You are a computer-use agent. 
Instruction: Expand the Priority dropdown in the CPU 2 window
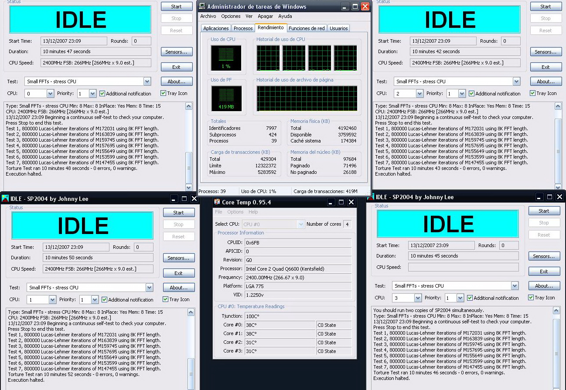tap(462, 94)
